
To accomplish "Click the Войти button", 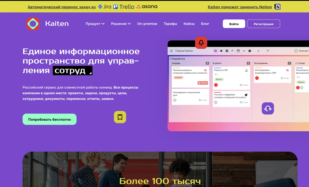I will [234, 24].
